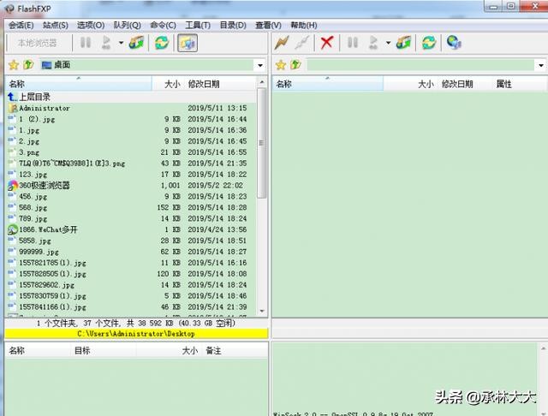The height and width of the screenshot is (416, 548).
Task: Select file 1557829602.jpg
Action: coord(131,285)
